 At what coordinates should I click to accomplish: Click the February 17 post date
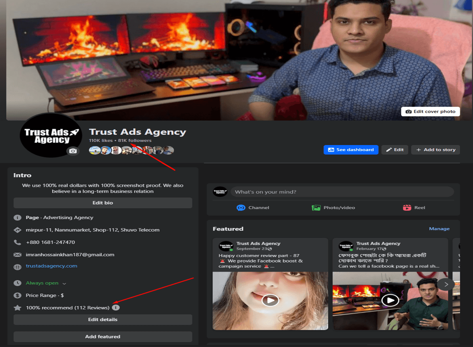tap(369, 249)
